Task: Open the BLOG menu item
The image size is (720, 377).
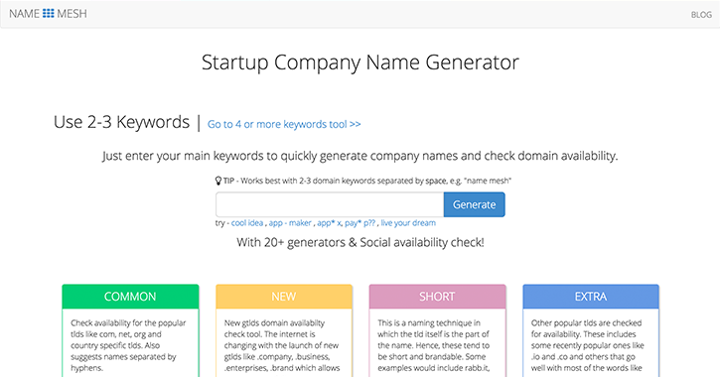Action: (x=701, y=15)
